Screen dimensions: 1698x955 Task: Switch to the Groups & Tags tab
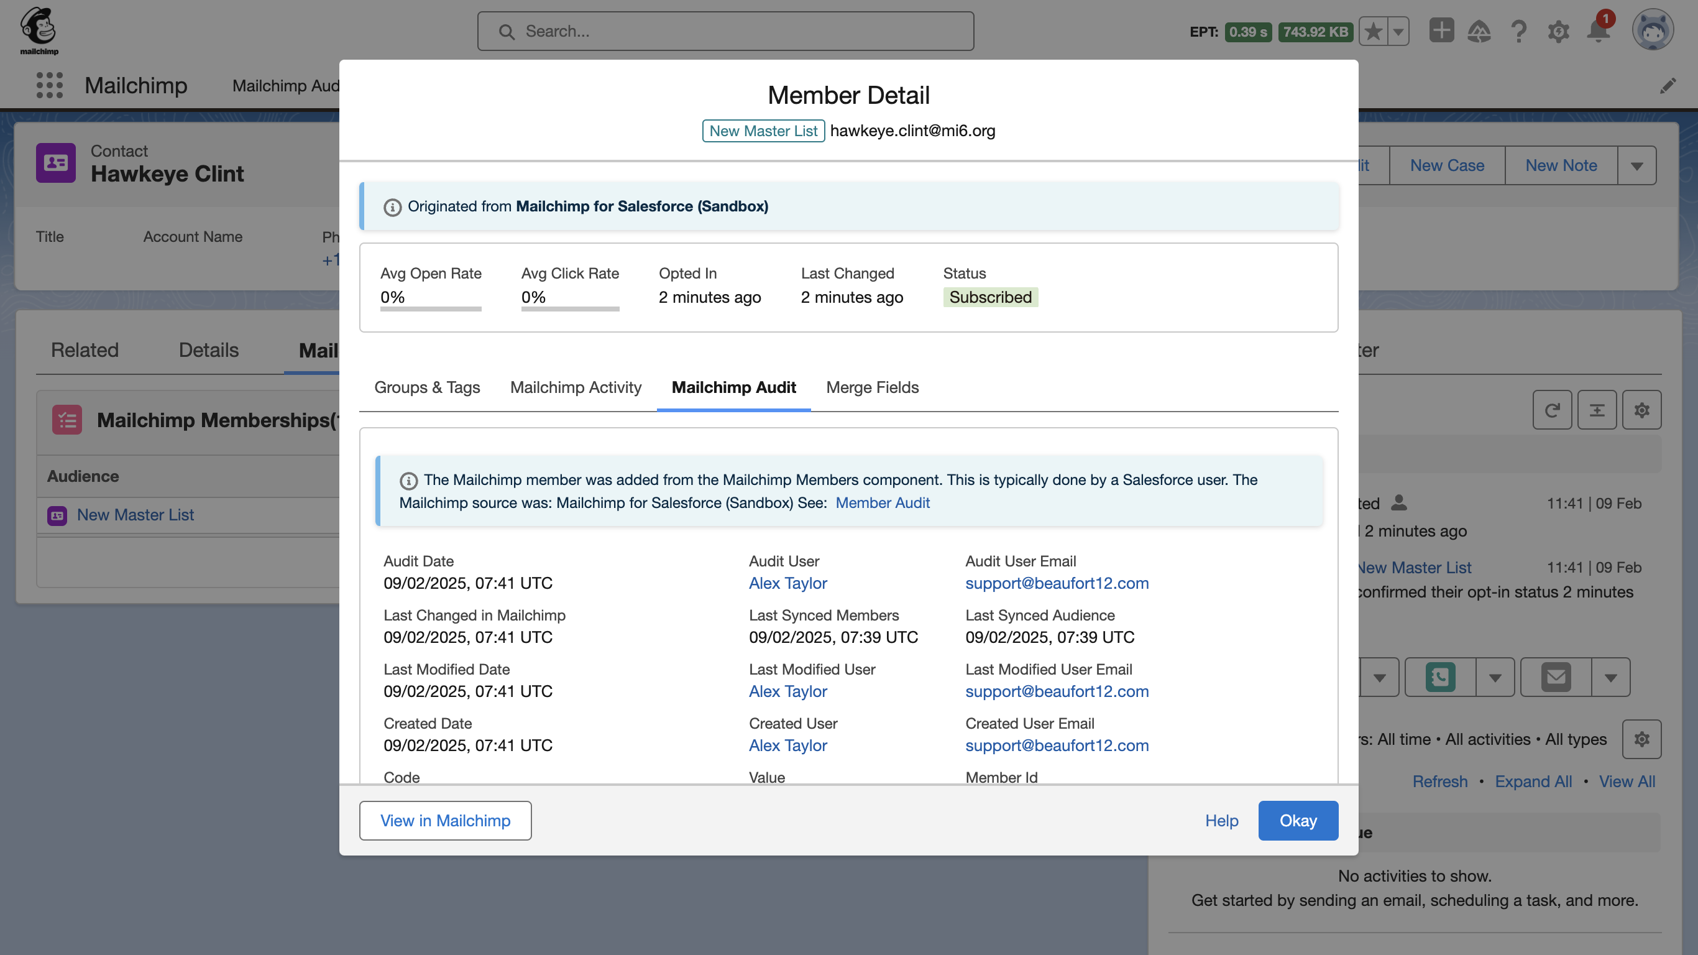(427, 387)
